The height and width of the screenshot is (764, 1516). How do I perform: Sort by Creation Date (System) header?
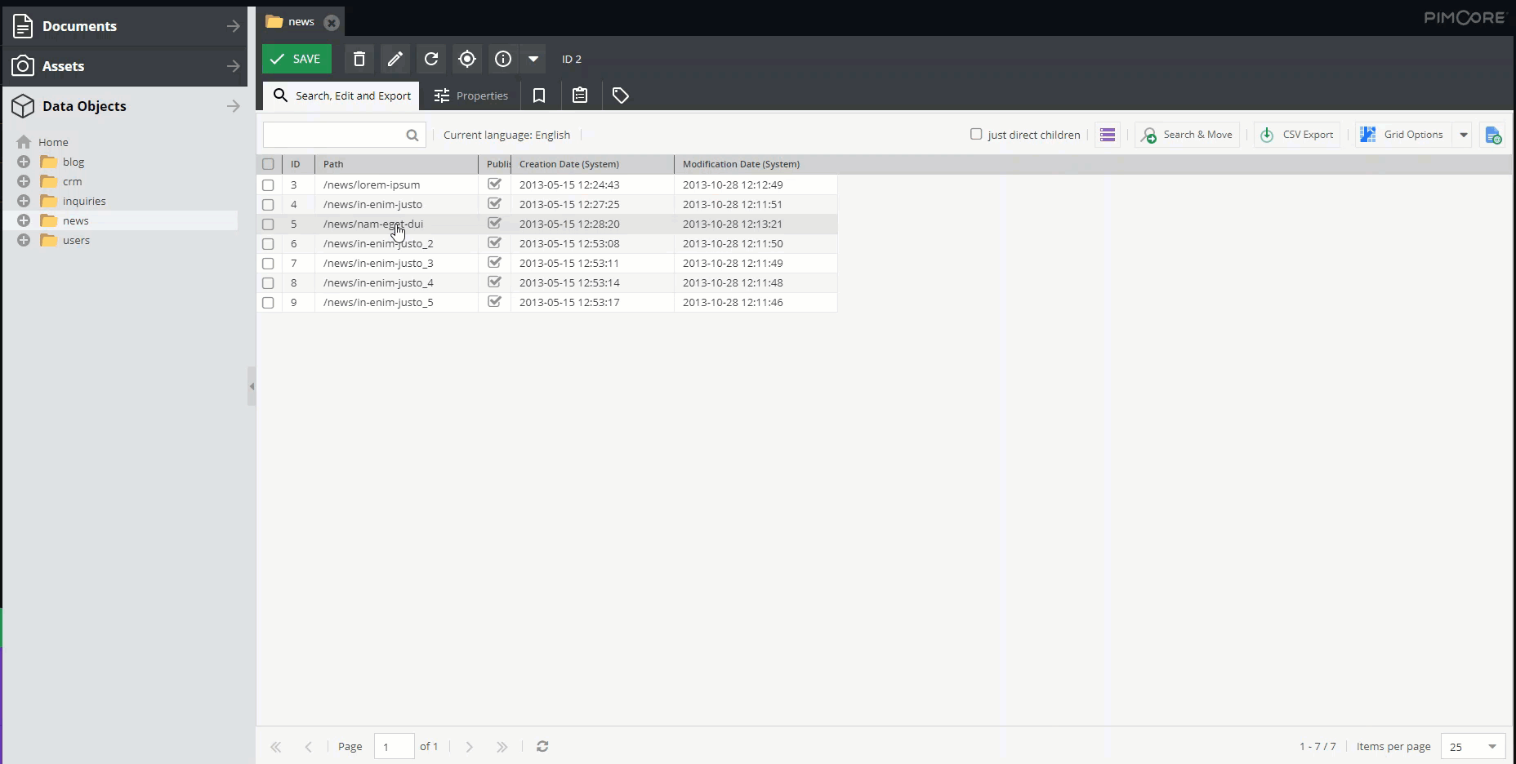click(592, 164)
